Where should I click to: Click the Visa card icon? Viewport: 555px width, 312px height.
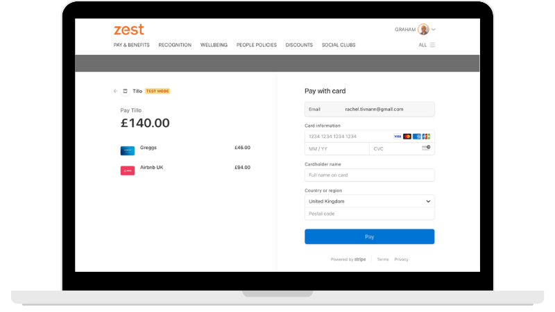click(x=398, y=137)
